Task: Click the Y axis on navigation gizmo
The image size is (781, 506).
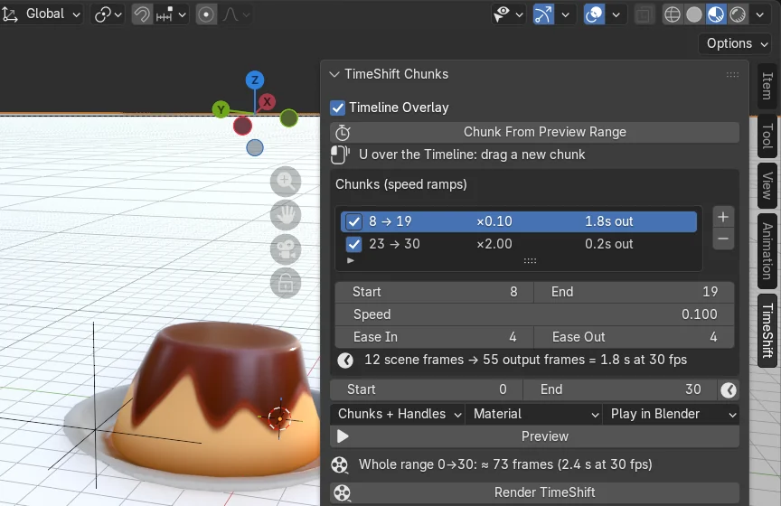Action: [221, 109]
